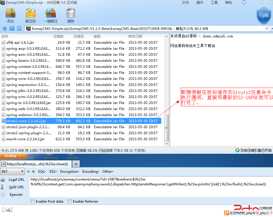Click the struts2-core-2.3.14.2.jar file icon
The height and width of the screenshot is (217, 273).
[3, 121]
